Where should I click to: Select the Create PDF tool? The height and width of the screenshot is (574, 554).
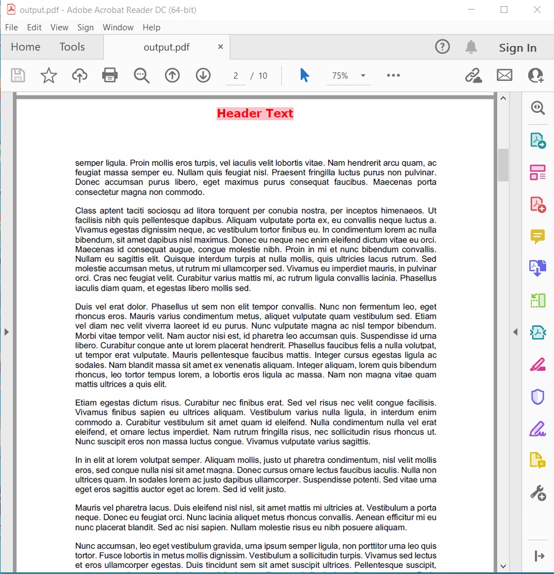pyautogui.click(x=537, y=204)
